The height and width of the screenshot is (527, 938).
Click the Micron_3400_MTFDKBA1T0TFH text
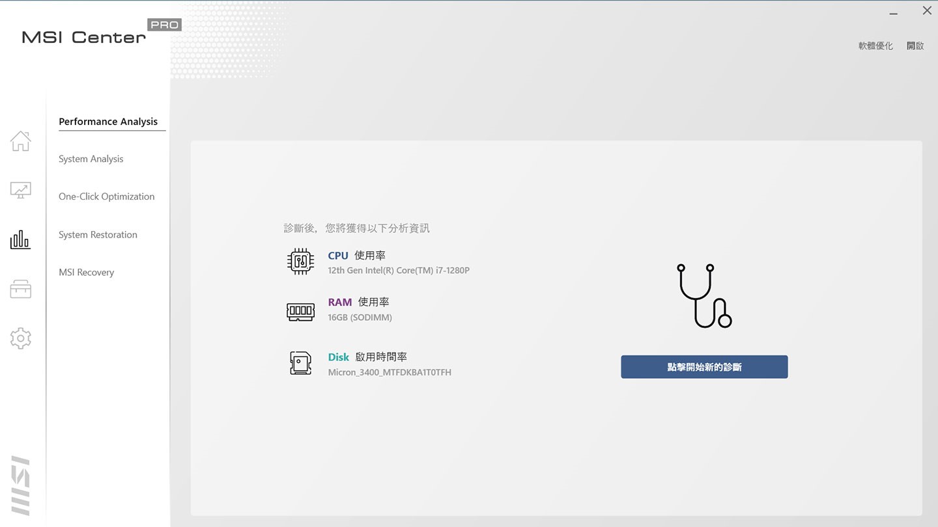390,373
